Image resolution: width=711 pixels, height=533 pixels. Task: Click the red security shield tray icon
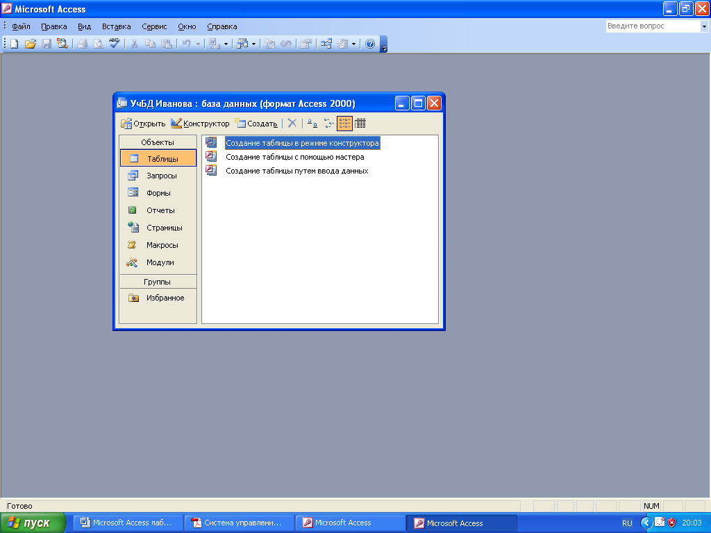[x=672, y=523]
